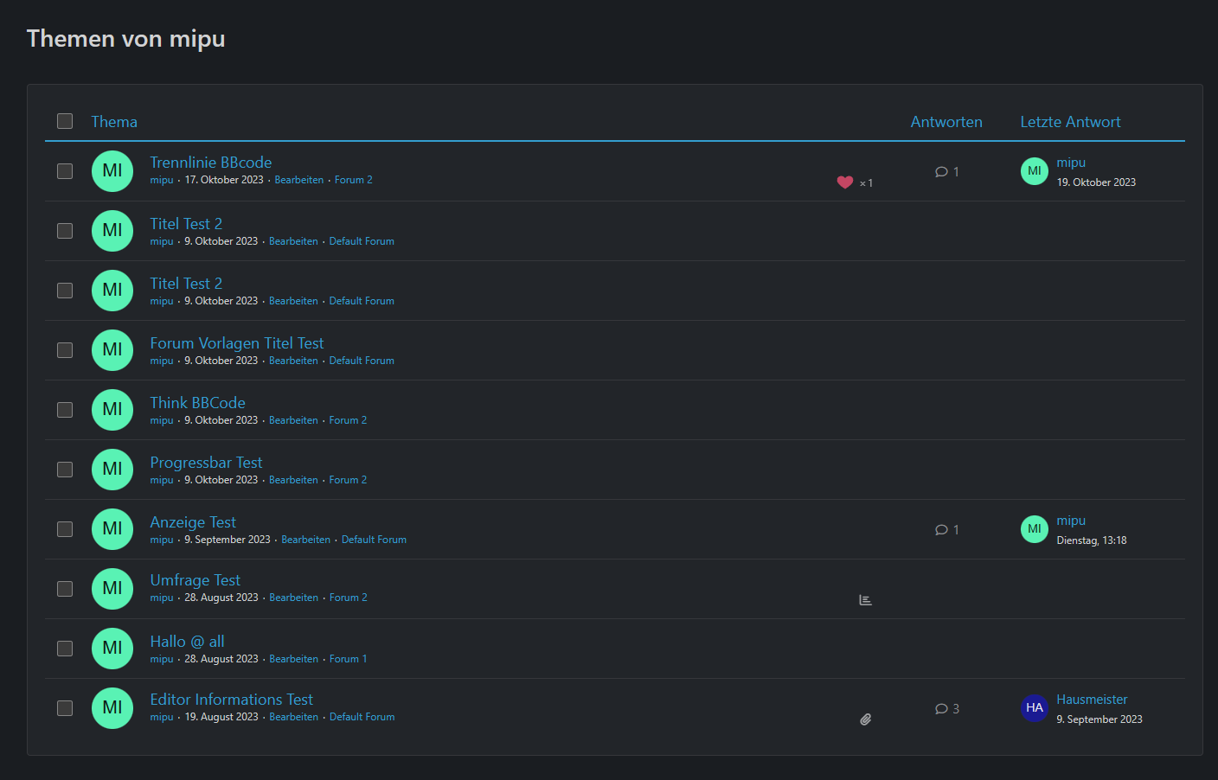Sort by the Antworten column header
Image resolution: width=1218 pixels, height=780 pixels.
coord(946,122)
